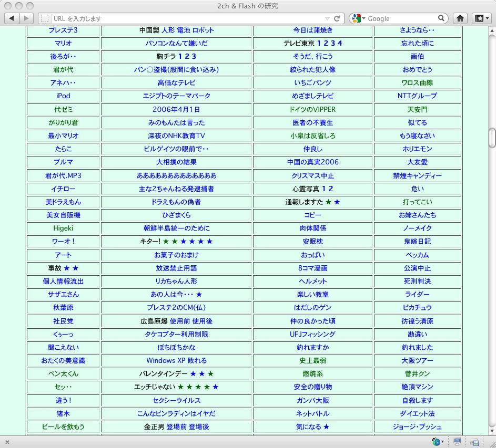This screenshot has width=496, height=448.
Task: Click the Home button
Action: tap(460, 18)
